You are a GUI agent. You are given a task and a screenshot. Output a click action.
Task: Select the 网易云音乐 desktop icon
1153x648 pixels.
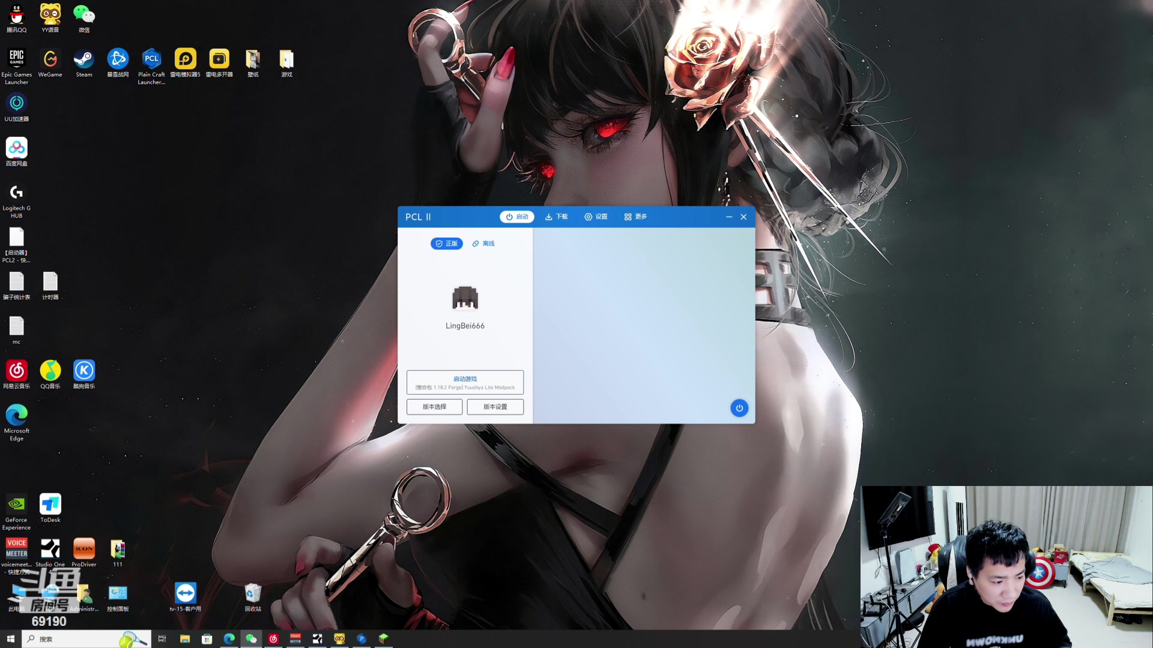click(17, 374)
